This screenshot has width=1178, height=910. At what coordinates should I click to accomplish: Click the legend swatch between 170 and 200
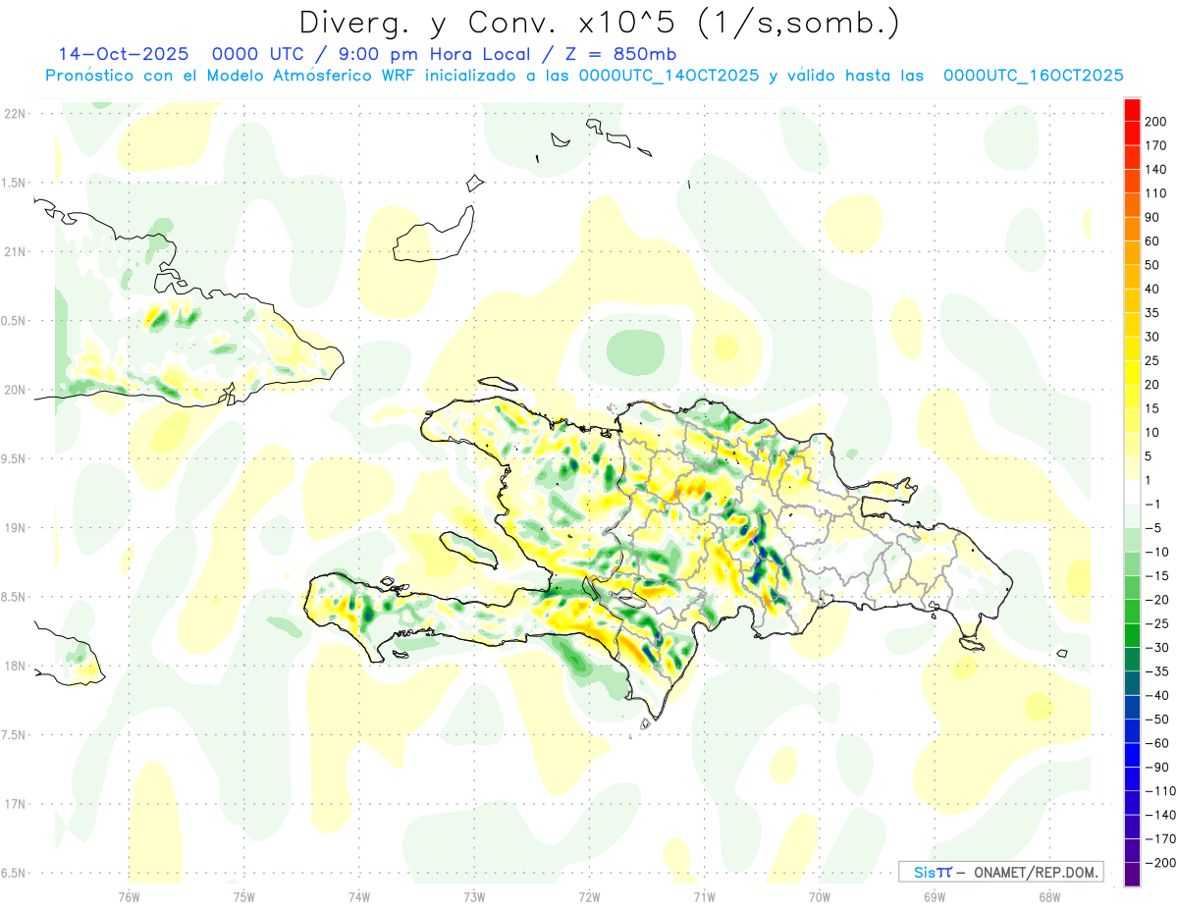click(x=1133, y=134)
